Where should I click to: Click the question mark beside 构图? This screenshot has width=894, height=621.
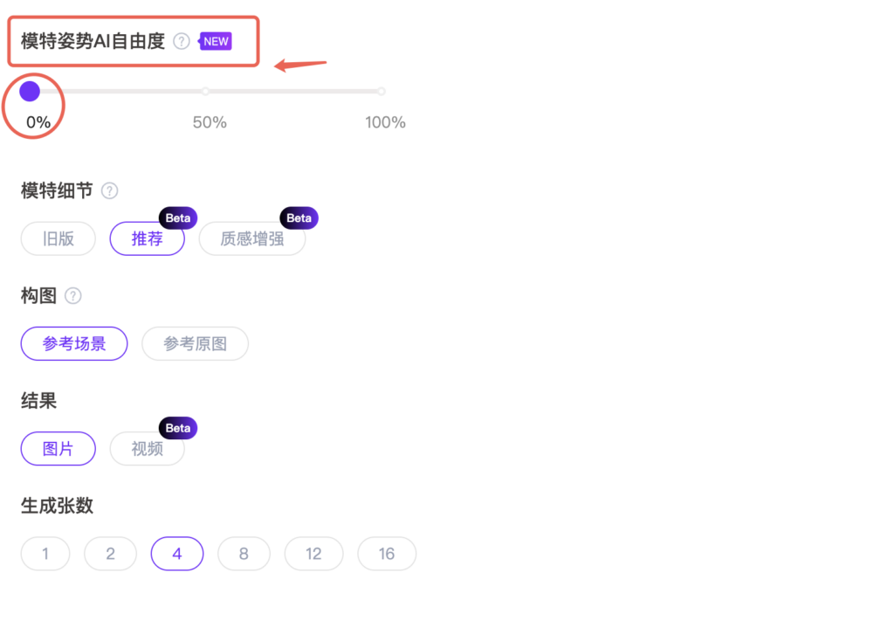(x=73, y=296)
